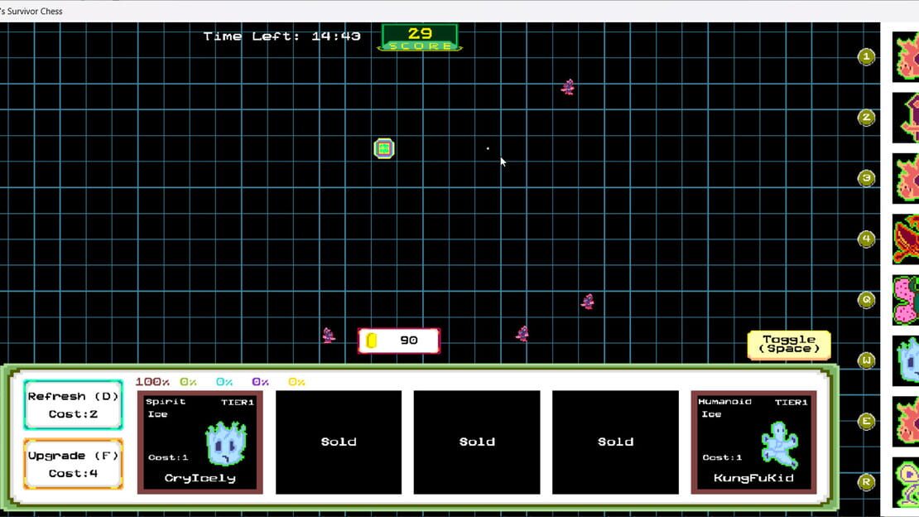Select the hotkey W slot badge

point(866,360)
